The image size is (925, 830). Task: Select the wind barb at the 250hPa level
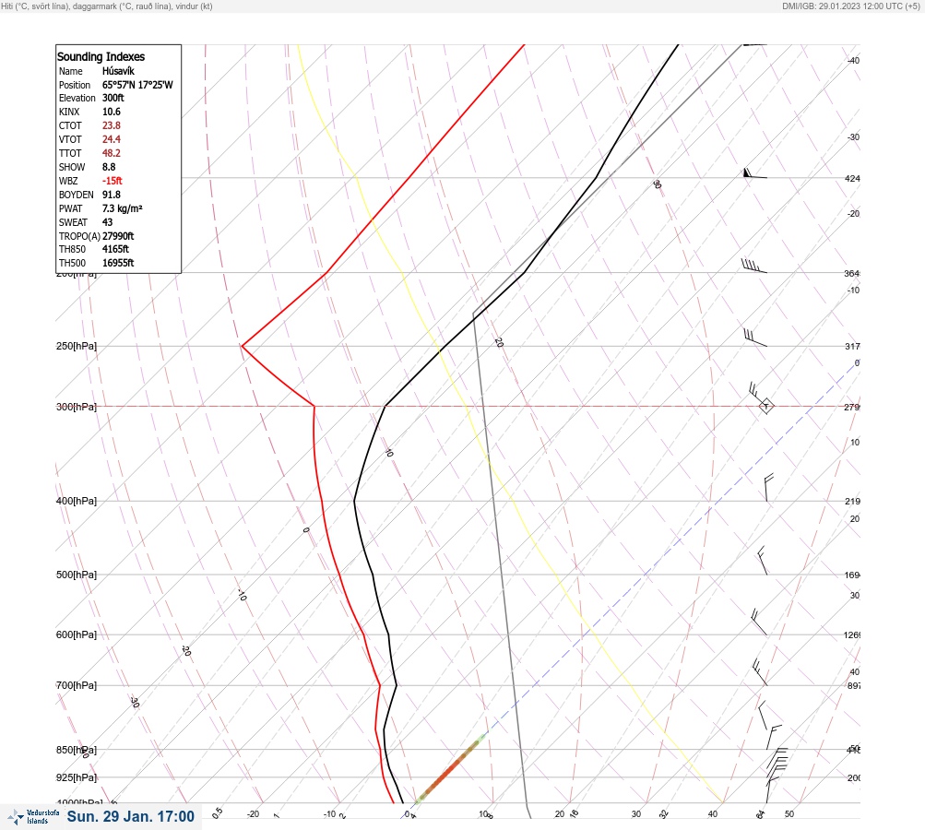coord(755,338)
